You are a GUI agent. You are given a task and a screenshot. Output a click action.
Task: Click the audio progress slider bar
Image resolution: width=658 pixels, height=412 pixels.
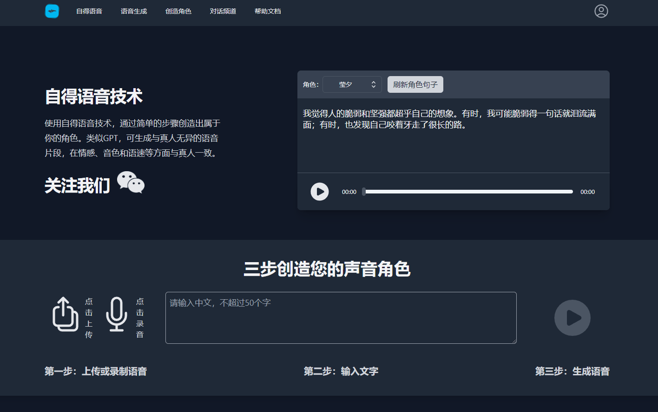point(468,191)
